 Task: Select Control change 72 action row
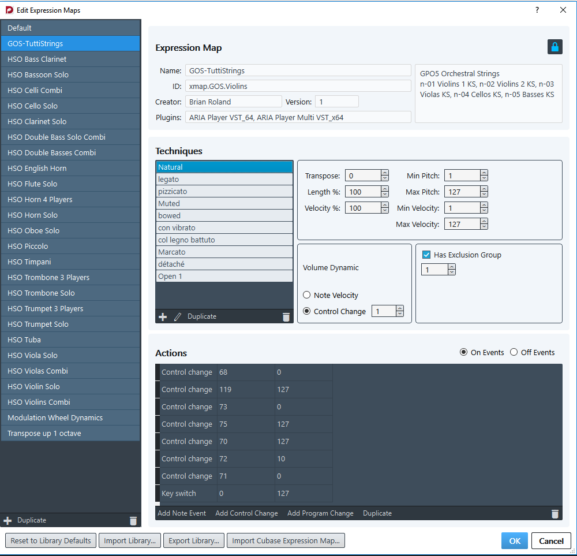(x=244, y=459)
